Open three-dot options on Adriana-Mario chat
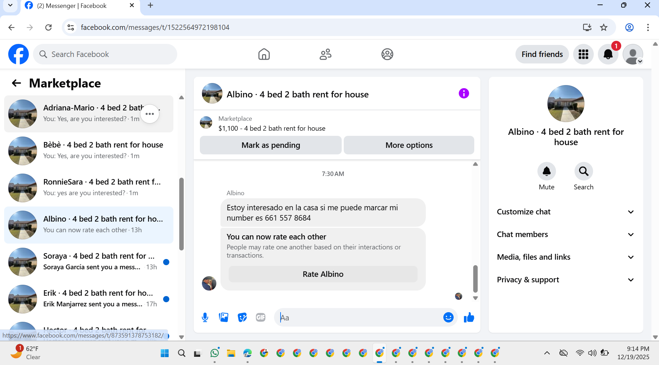659x365 pixels. pos(150,114)
